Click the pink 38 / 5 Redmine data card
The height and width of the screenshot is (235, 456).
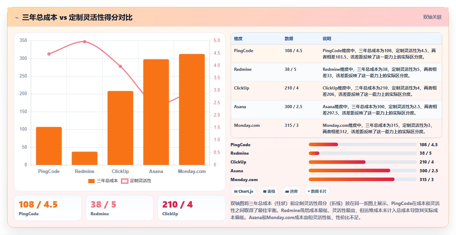click(x=119, y=208)
